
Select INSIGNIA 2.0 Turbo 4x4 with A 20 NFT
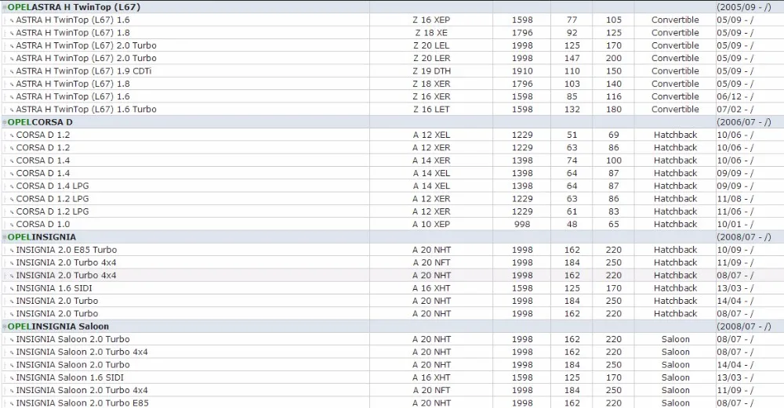tap(392, 262)
